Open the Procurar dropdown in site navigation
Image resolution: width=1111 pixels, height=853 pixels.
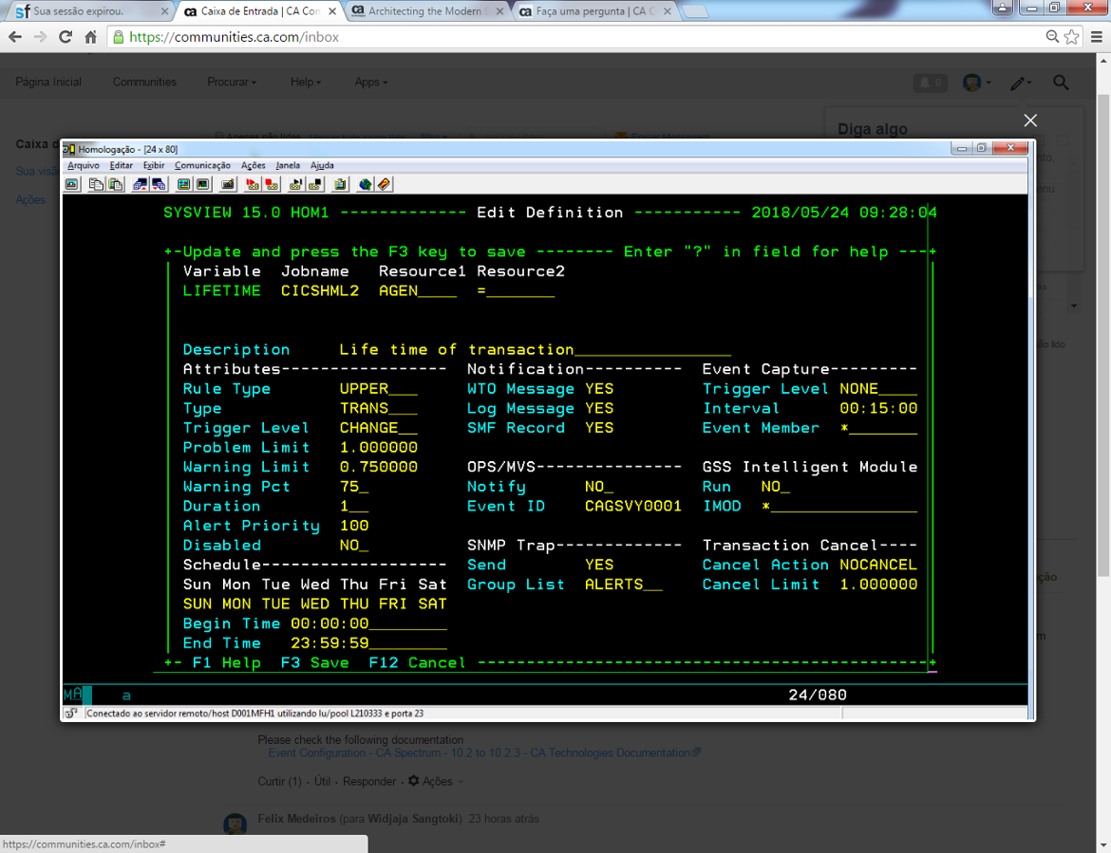tap(231, 83)
